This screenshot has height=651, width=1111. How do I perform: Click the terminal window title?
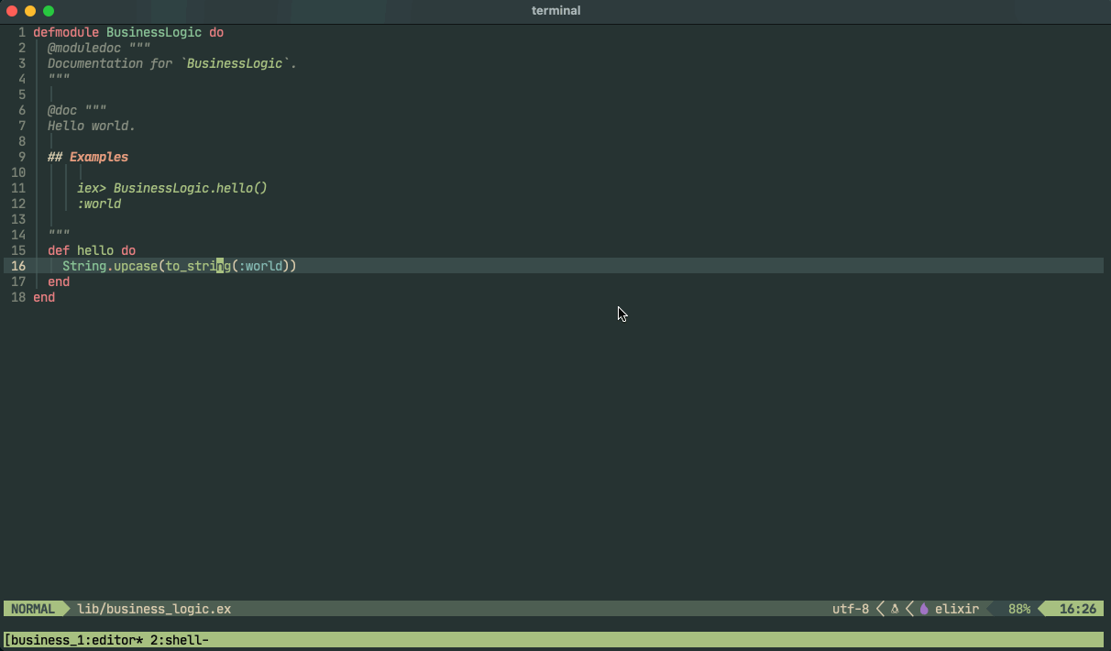tap(555, 11)
